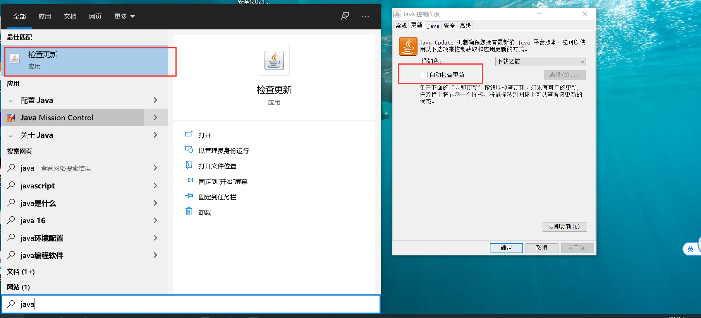Expand arrow for 'java - 查看网络搜索结果'

(x=155, y=168)
